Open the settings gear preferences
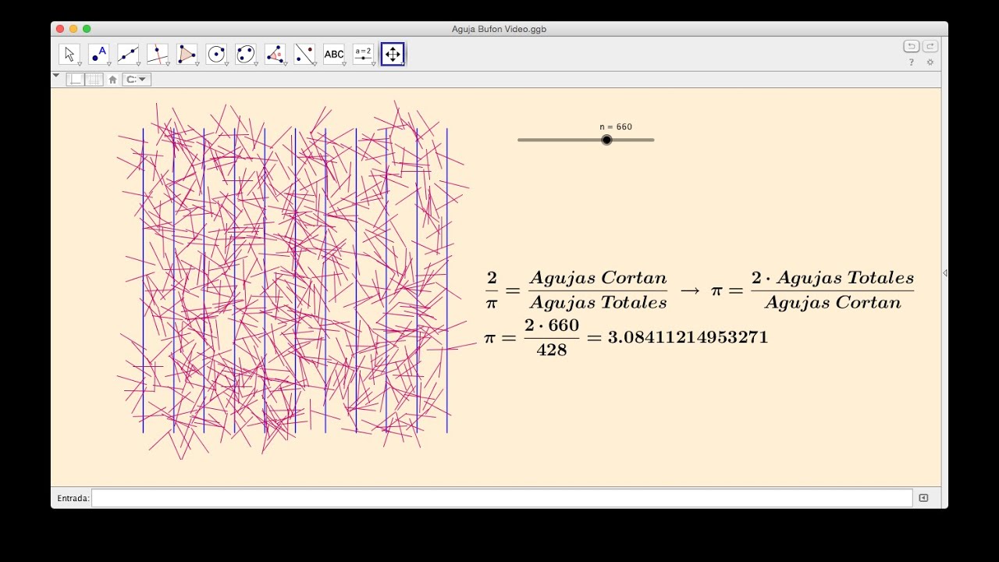 point(930,62)
